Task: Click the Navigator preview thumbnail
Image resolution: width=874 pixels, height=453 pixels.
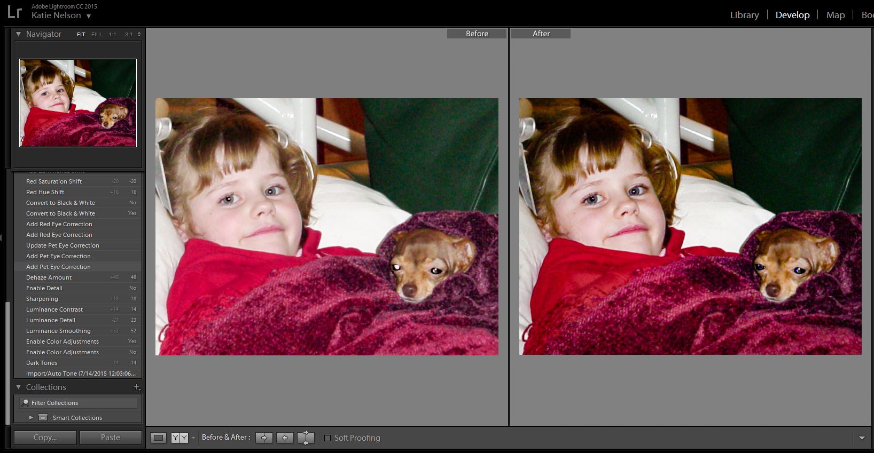Action: pyautogui.click(x=78, y=103)
